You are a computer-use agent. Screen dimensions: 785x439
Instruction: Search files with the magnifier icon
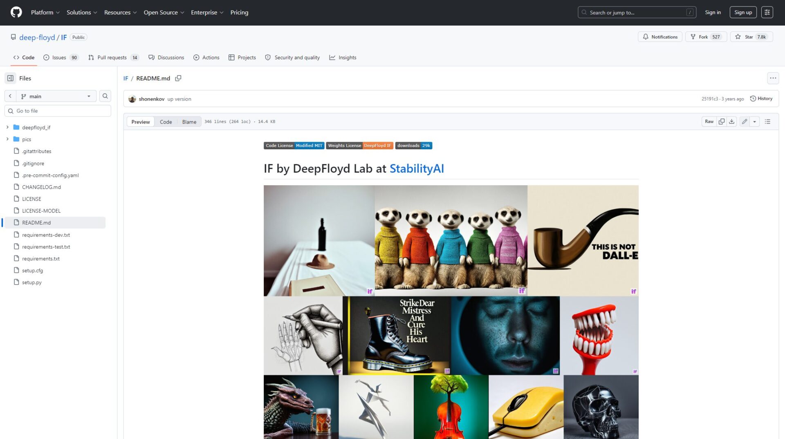(x=105, y=96)
